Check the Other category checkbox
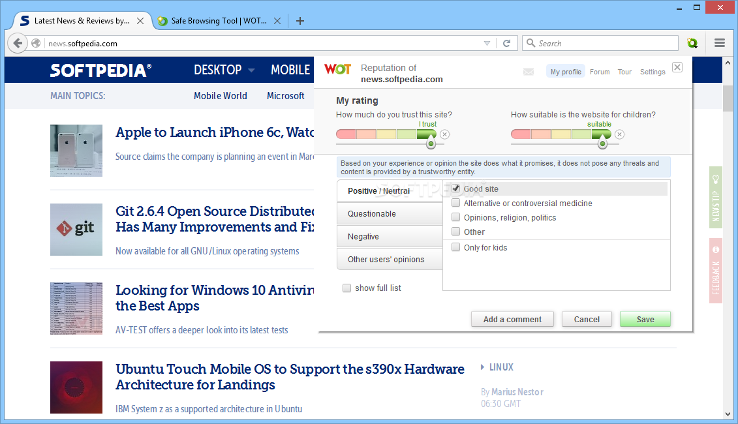Viewport: 738px width, 424px height. [455, 232]
